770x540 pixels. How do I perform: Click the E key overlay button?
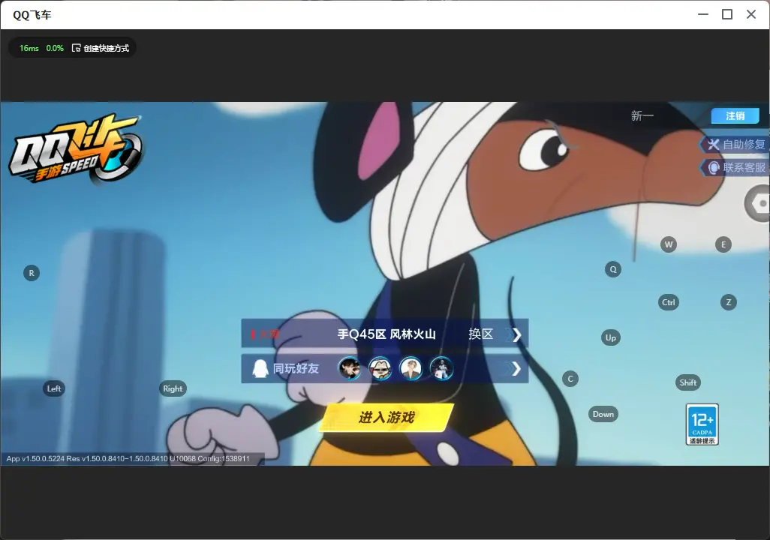(723, 244)
